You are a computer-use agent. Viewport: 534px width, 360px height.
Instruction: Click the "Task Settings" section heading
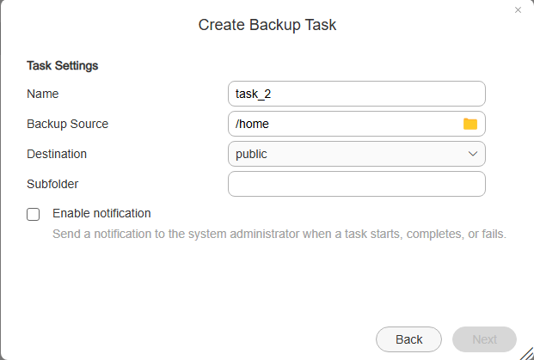[63, 65]
